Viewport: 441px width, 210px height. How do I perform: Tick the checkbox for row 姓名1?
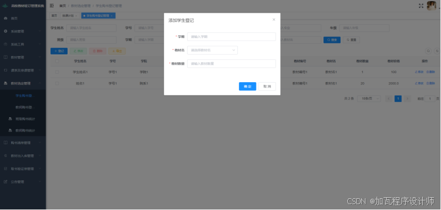point(57,83)
